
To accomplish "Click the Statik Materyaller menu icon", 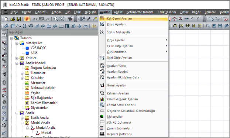I will pyautogui.click(x=102, y=32).
